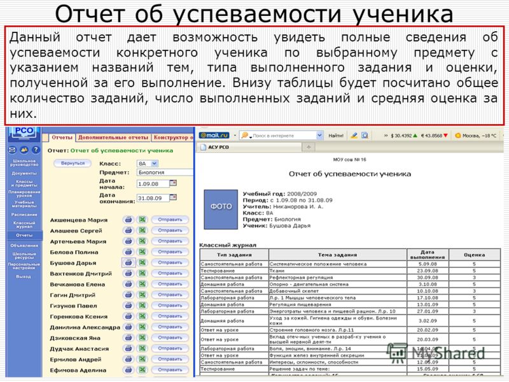Switch to the Отчеты tab

62,138
